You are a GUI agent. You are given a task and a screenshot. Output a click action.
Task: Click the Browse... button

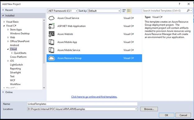pos(149,109)
